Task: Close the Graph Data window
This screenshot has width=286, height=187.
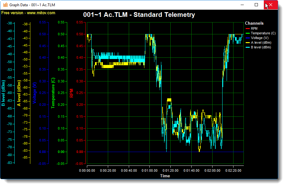Action: (271, 5)
